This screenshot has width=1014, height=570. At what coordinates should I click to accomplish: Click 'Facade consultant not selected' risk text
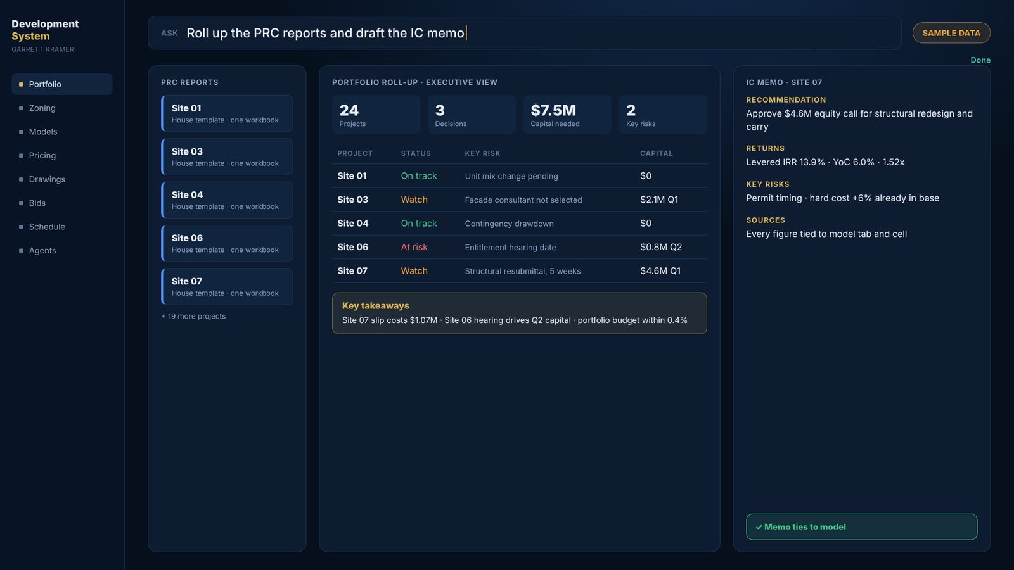tap(523, 200)
